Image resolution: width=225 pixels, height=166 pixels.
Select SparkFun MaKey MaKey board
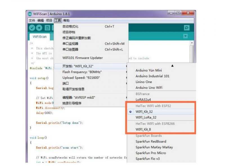click(x=161, y=147)
